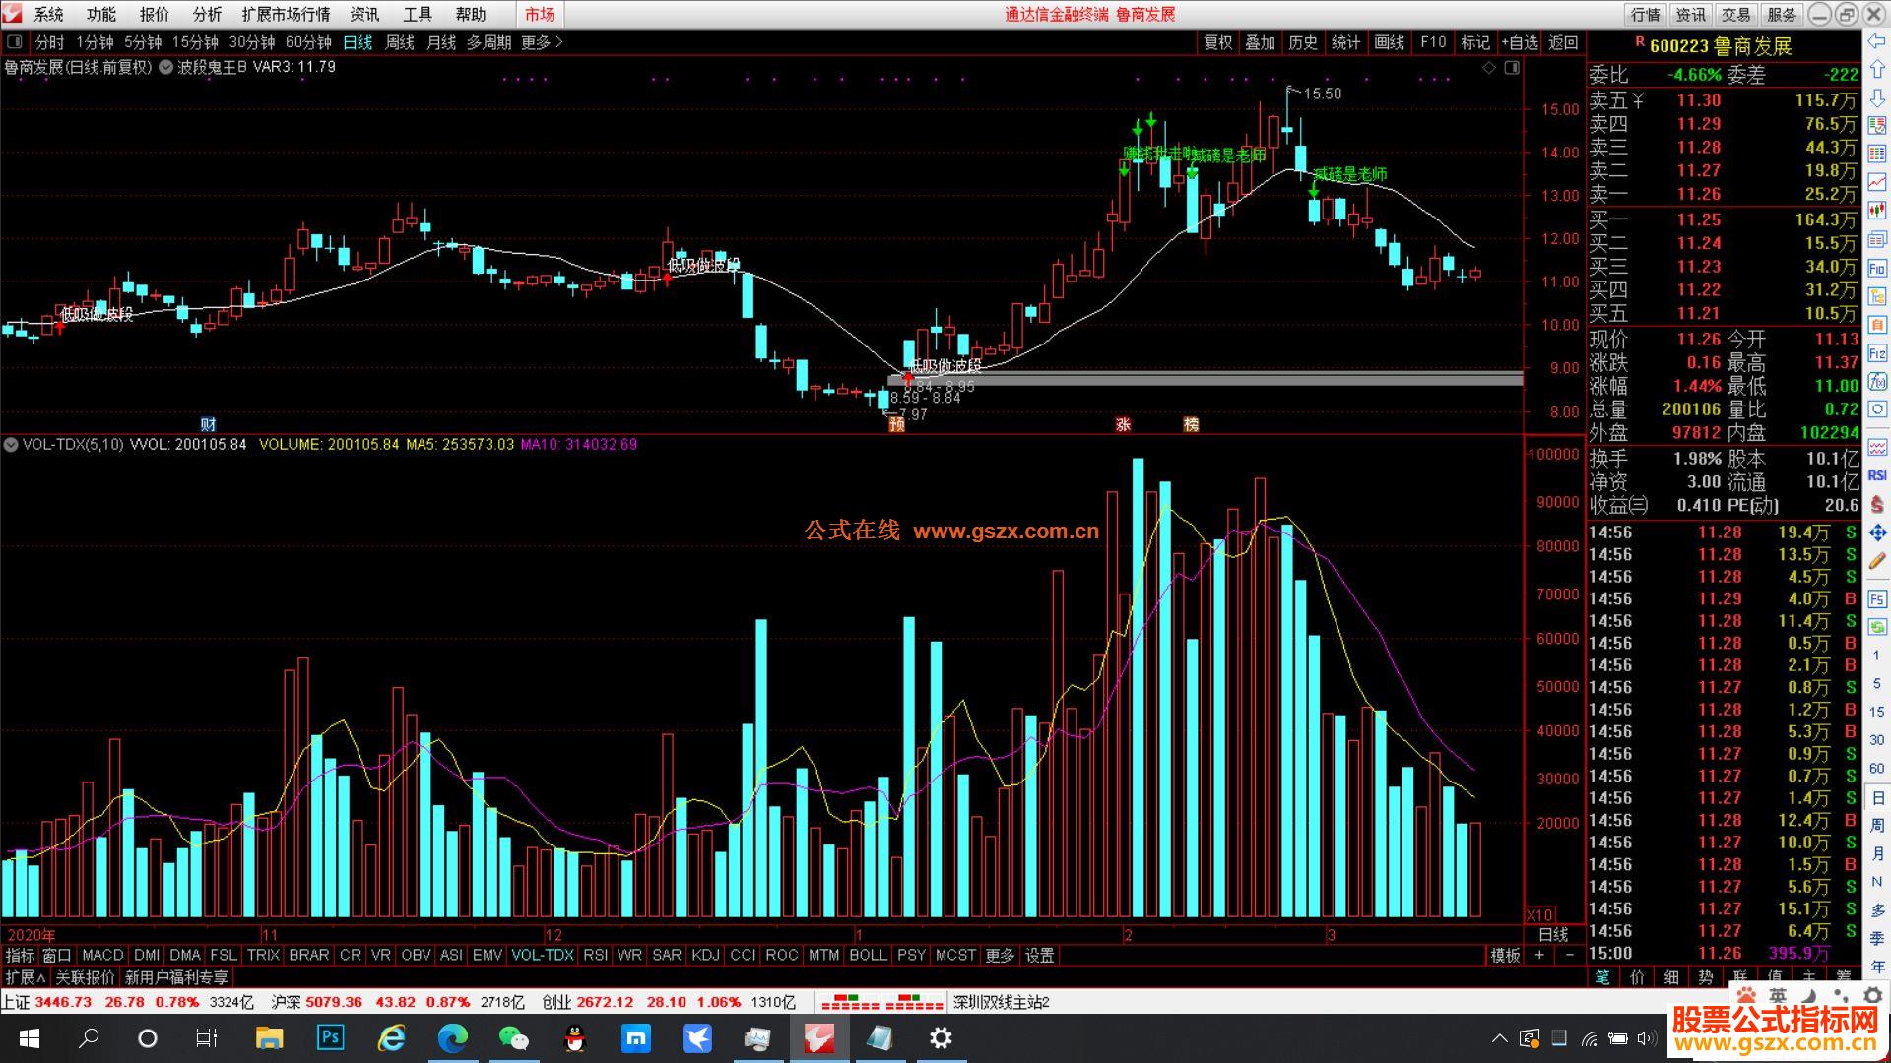The image size is (1891, 1063).
Task: Click the 预 marker icon under chart
Action: (896, 424)
